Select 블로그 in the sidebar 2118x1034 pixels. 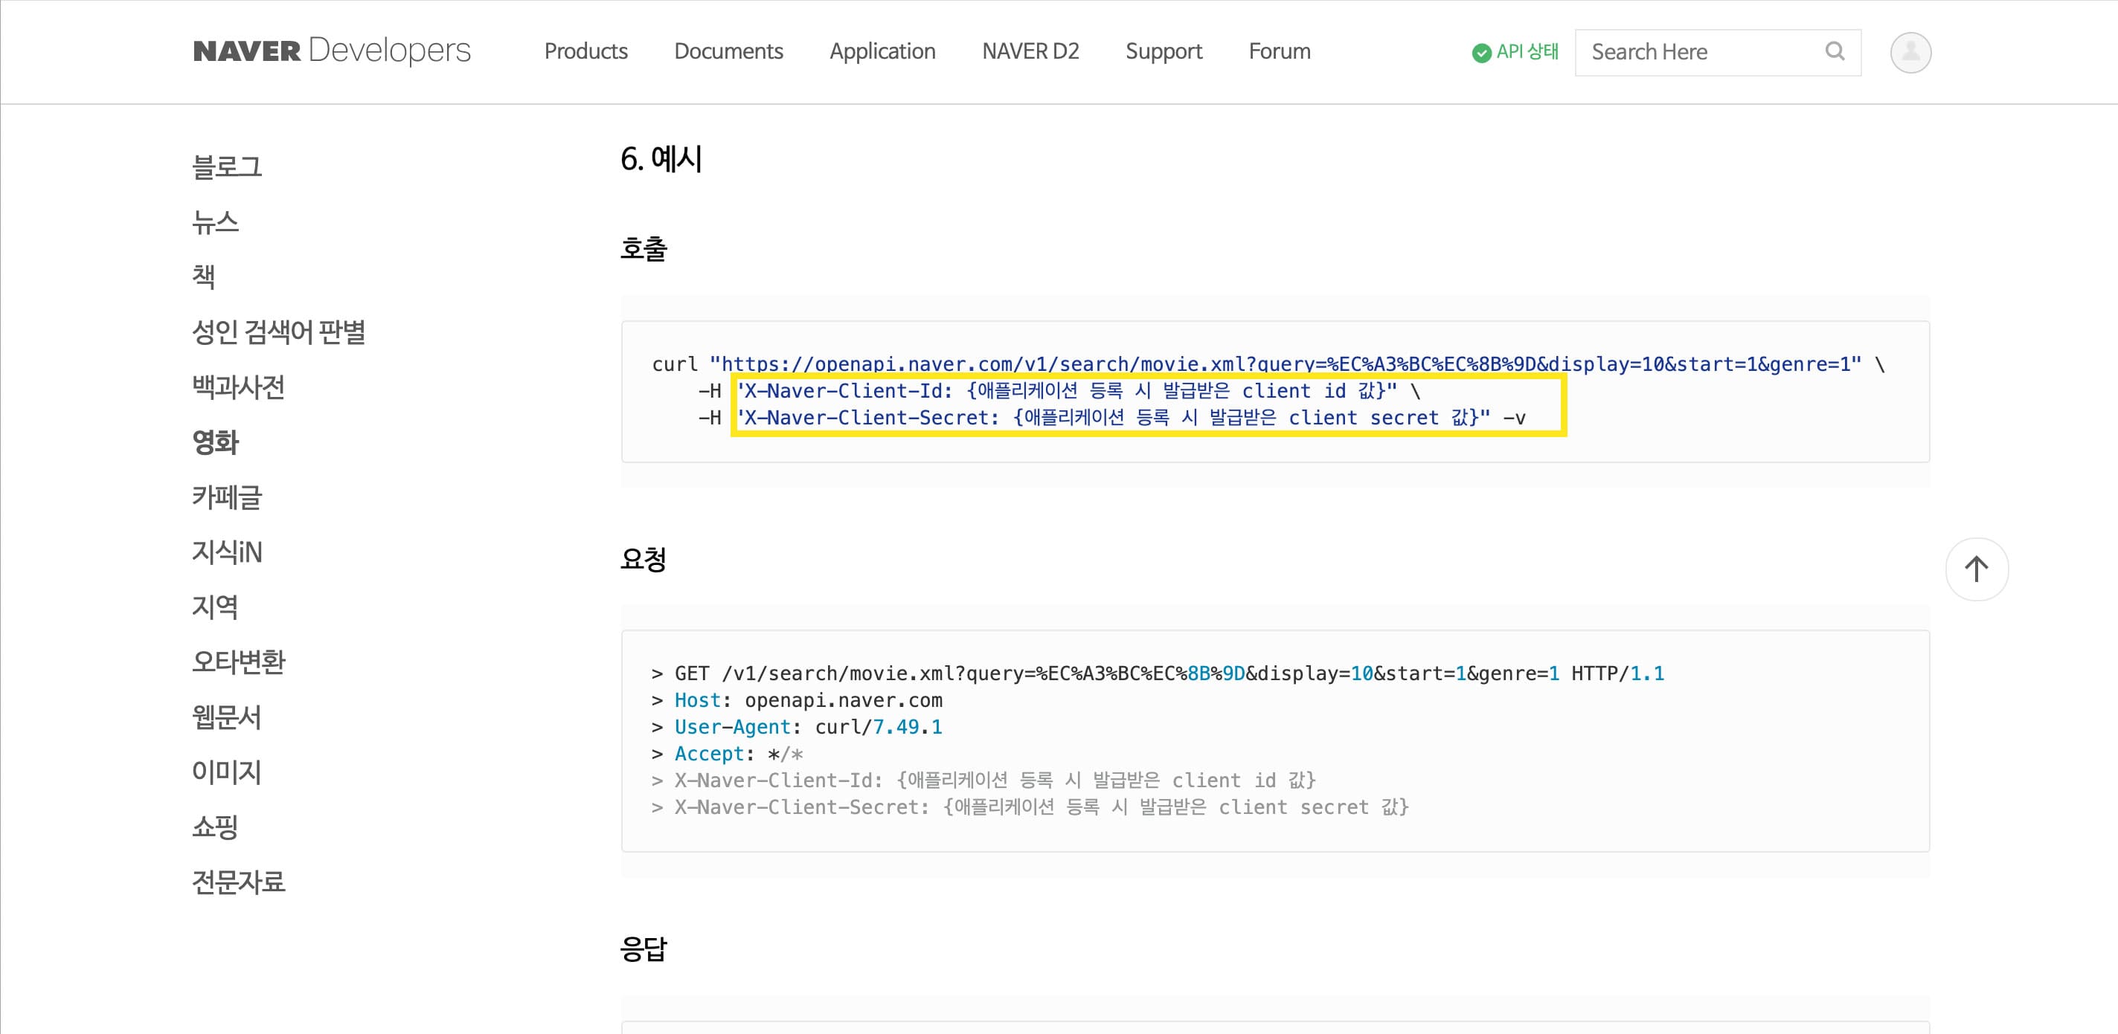pyautogui.click(x=226, y=167)
